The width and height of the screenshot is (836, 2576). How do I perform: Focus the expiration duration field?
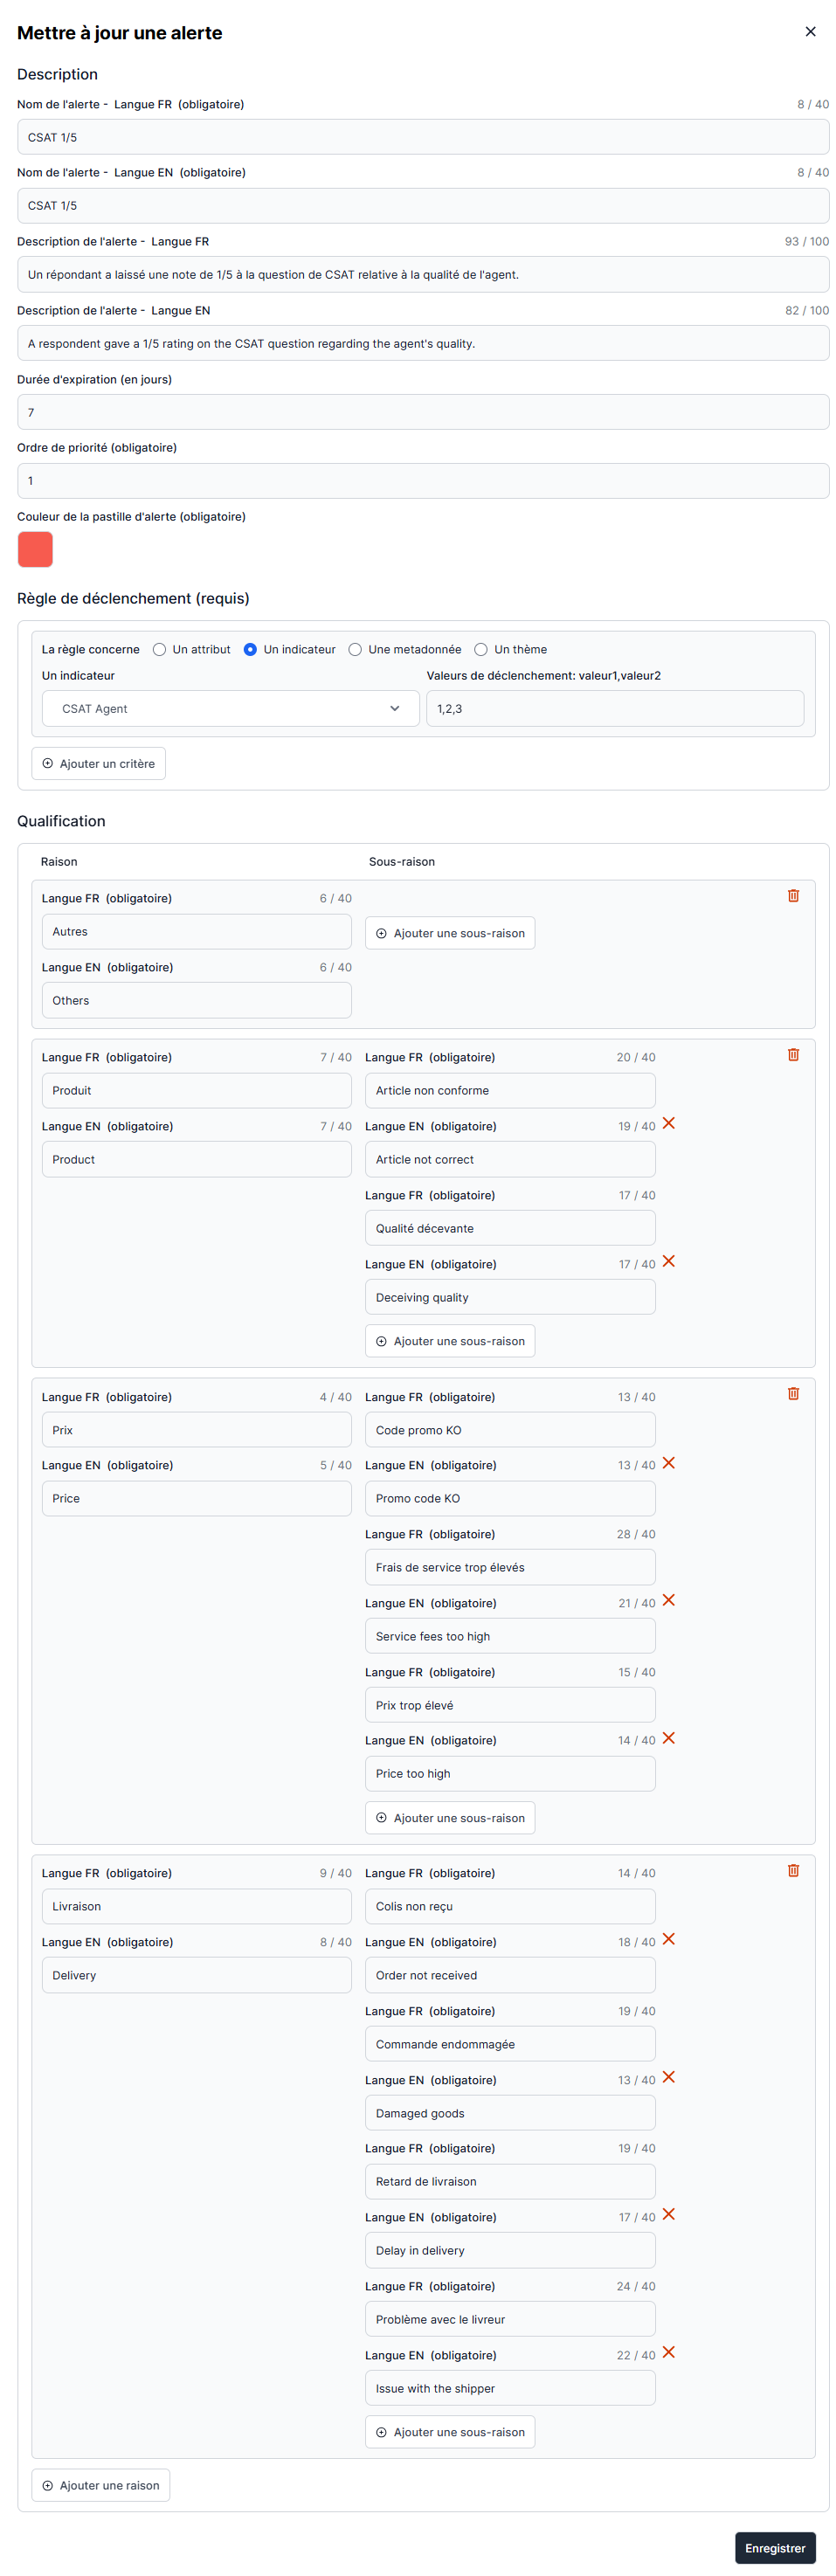pyautogui.click(x=422, y=413)
